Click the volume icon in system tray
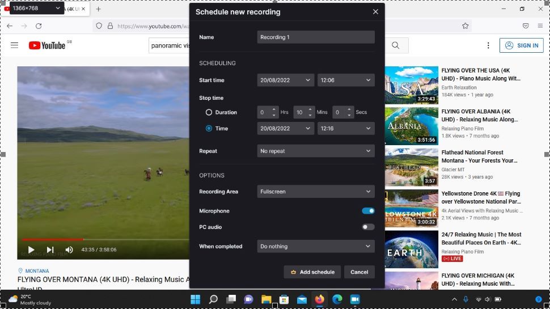This screenshot has height=309, width=550. click(488, 299)
